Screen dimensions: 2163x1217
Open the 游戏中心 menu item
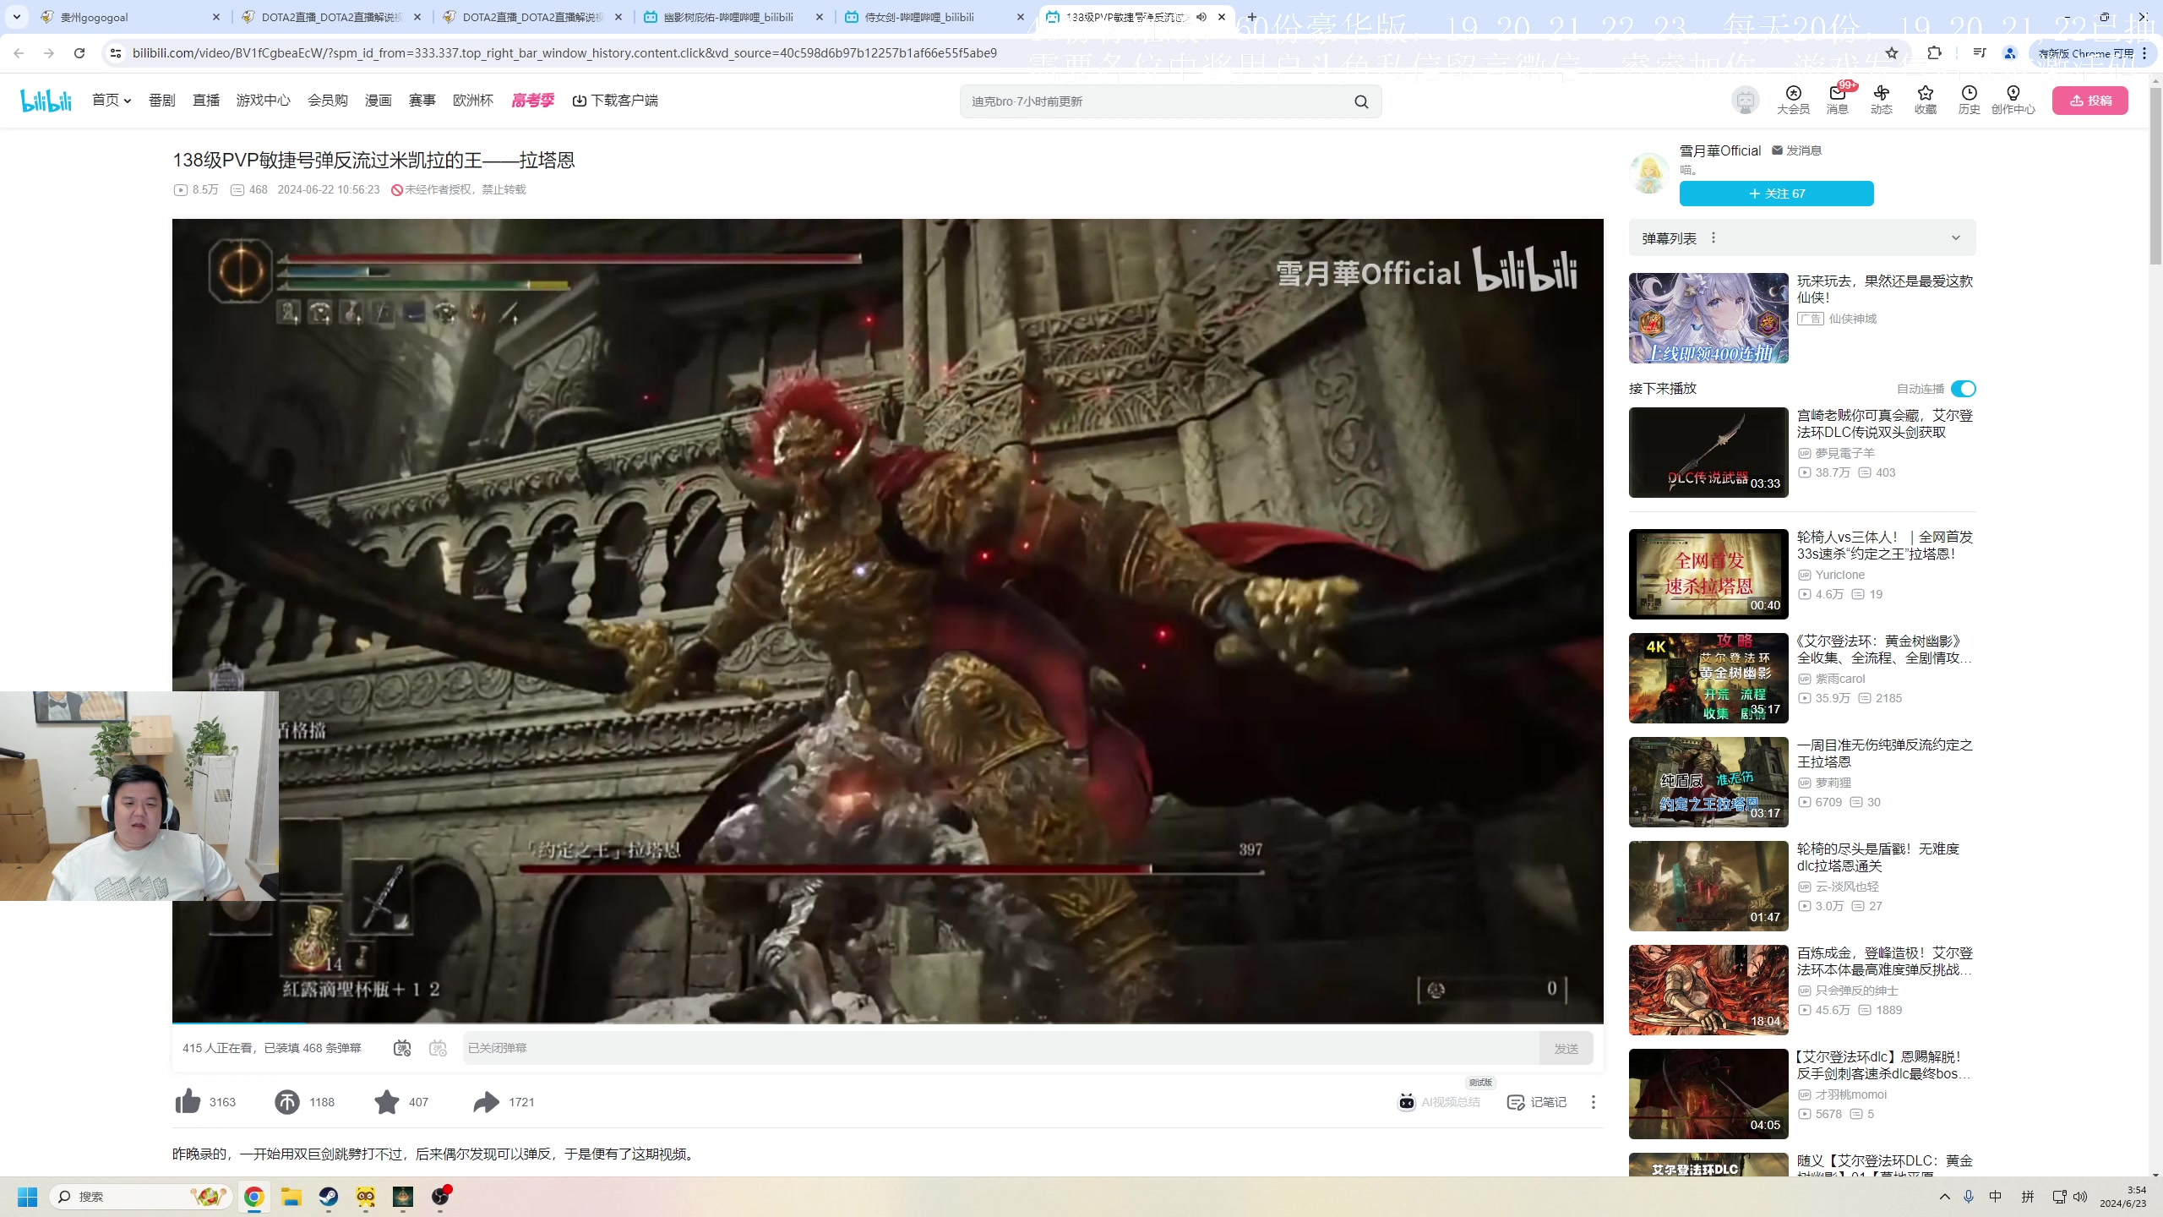pyautogui.click(x=264, y=101)
